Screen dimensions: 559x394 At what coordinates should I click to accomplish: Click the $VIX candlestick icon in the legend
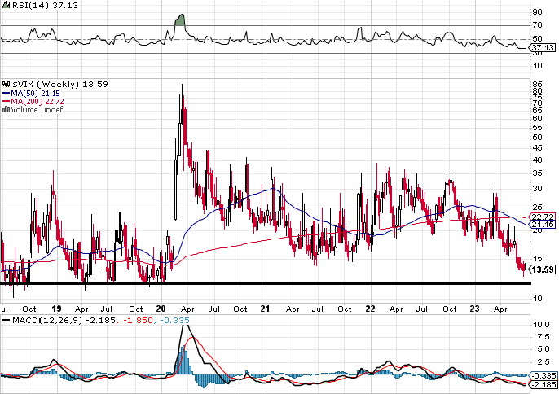click(x=7, y=85)
